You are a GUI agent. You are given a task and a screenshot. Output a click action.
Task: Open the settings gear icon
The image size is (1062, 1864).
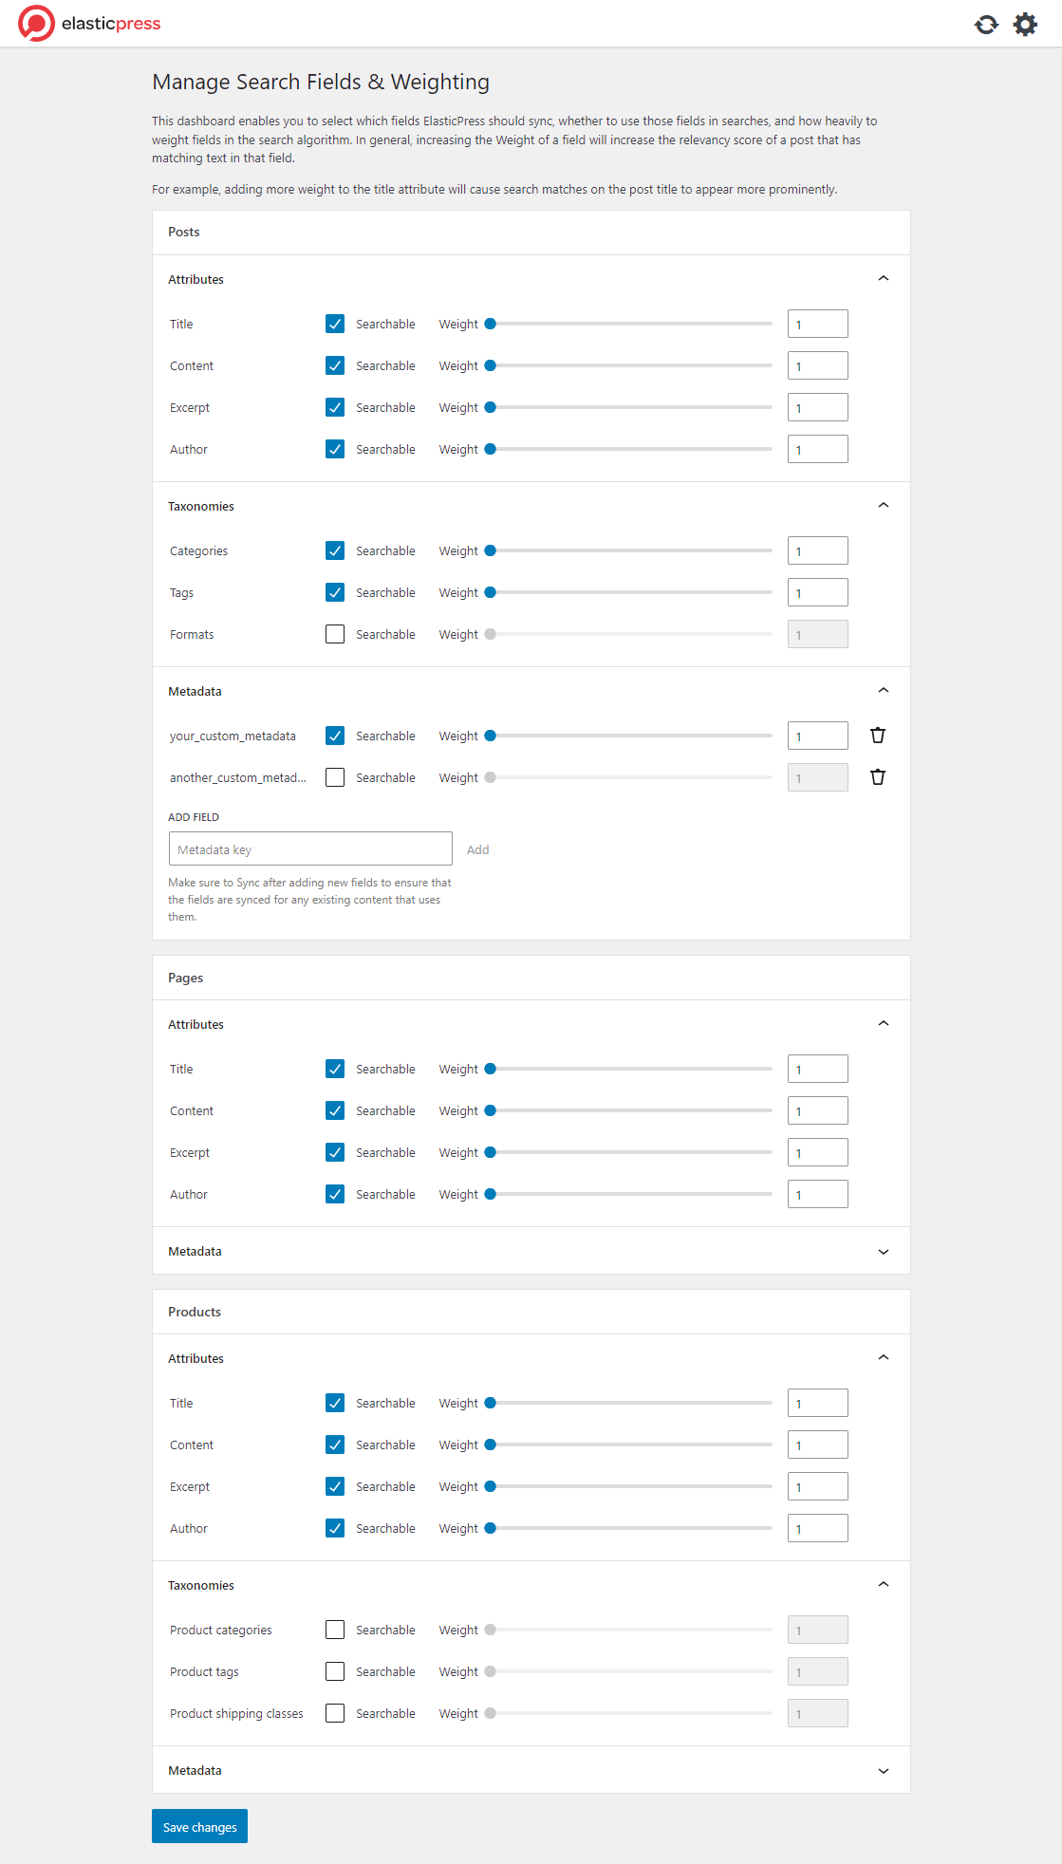[x=1025, y=25]
